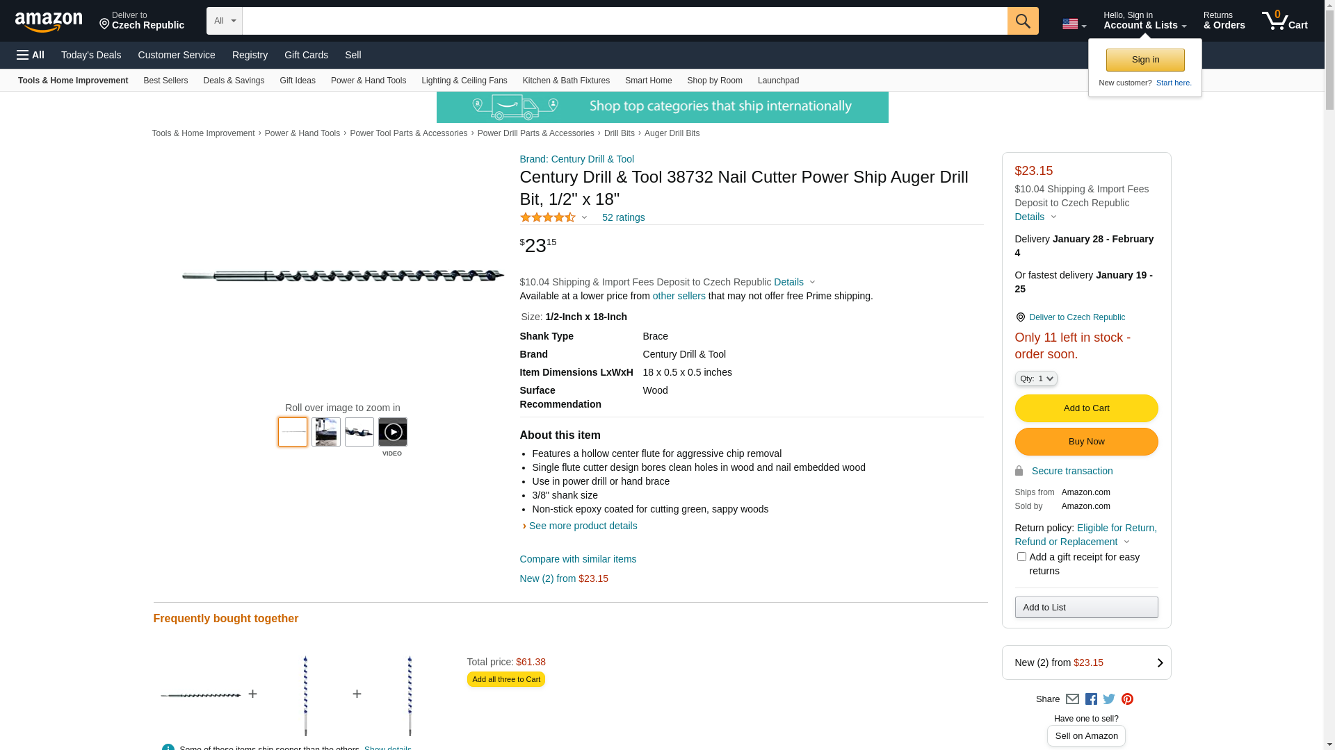The width and height of the screenshot is (1335, 750).
Task: Click in the Amazon search field
Action: point(624,21)
